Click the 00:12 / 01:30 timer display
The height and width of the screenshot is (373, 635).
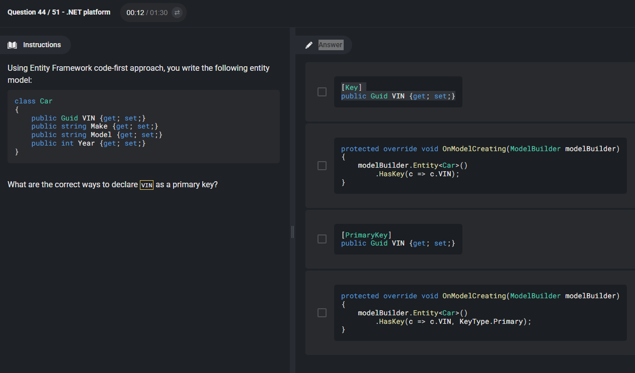[147, 13]
